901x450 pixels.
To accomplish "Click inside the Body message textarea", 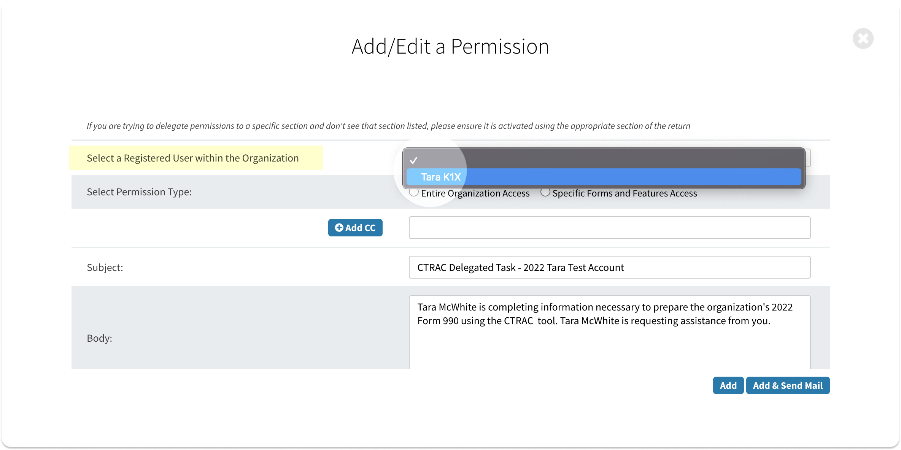I will [x=609, y=342].
